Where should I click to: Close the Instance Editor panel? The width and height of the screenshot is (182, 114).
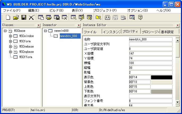[178, 25]
